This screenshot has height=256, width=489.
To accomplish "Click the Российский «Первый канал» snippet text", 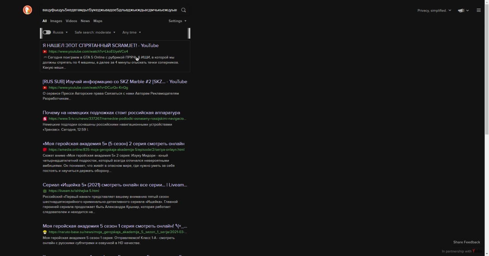I will tap(110, 204).
